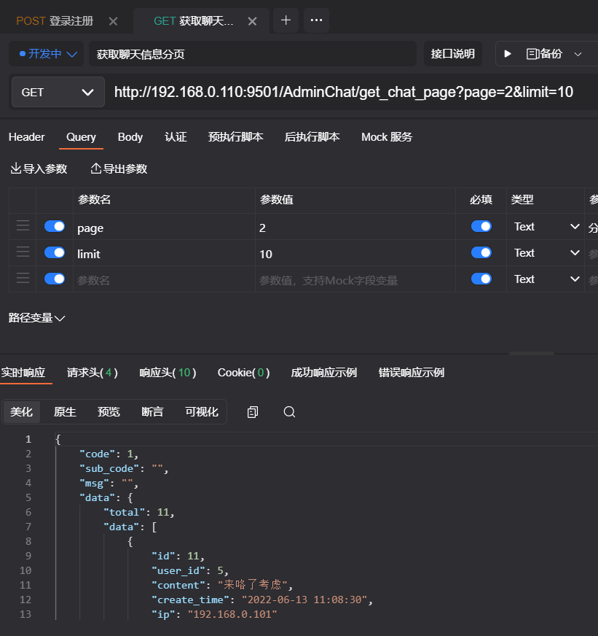Open Text type dropdown for limit row
Screen dimensions: 598x636
[x=546, y=253]
